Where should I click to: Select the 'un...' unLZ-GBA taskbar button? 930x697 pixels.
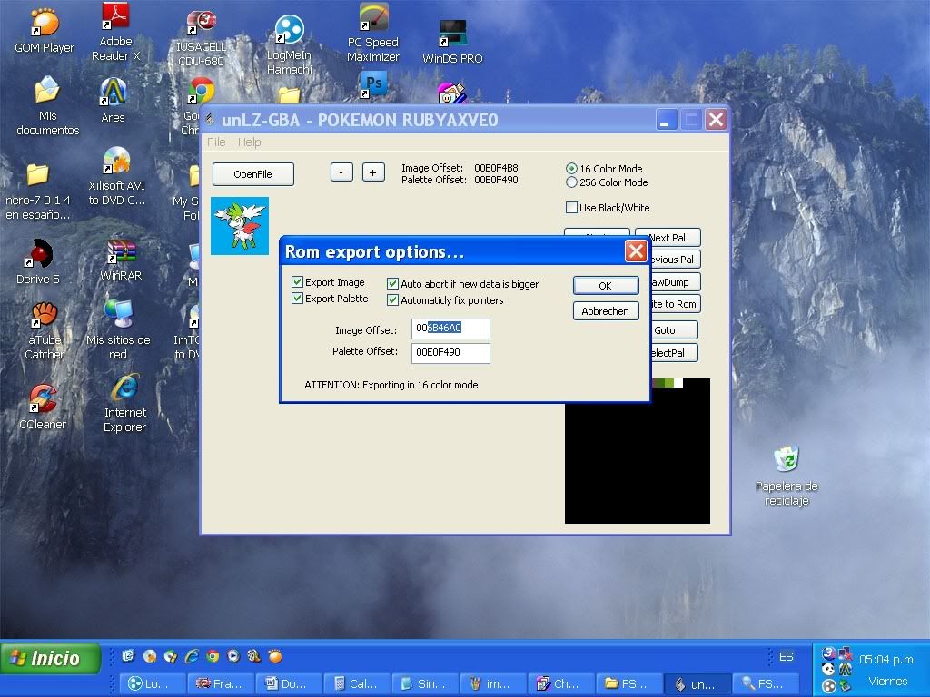point(697,684)
